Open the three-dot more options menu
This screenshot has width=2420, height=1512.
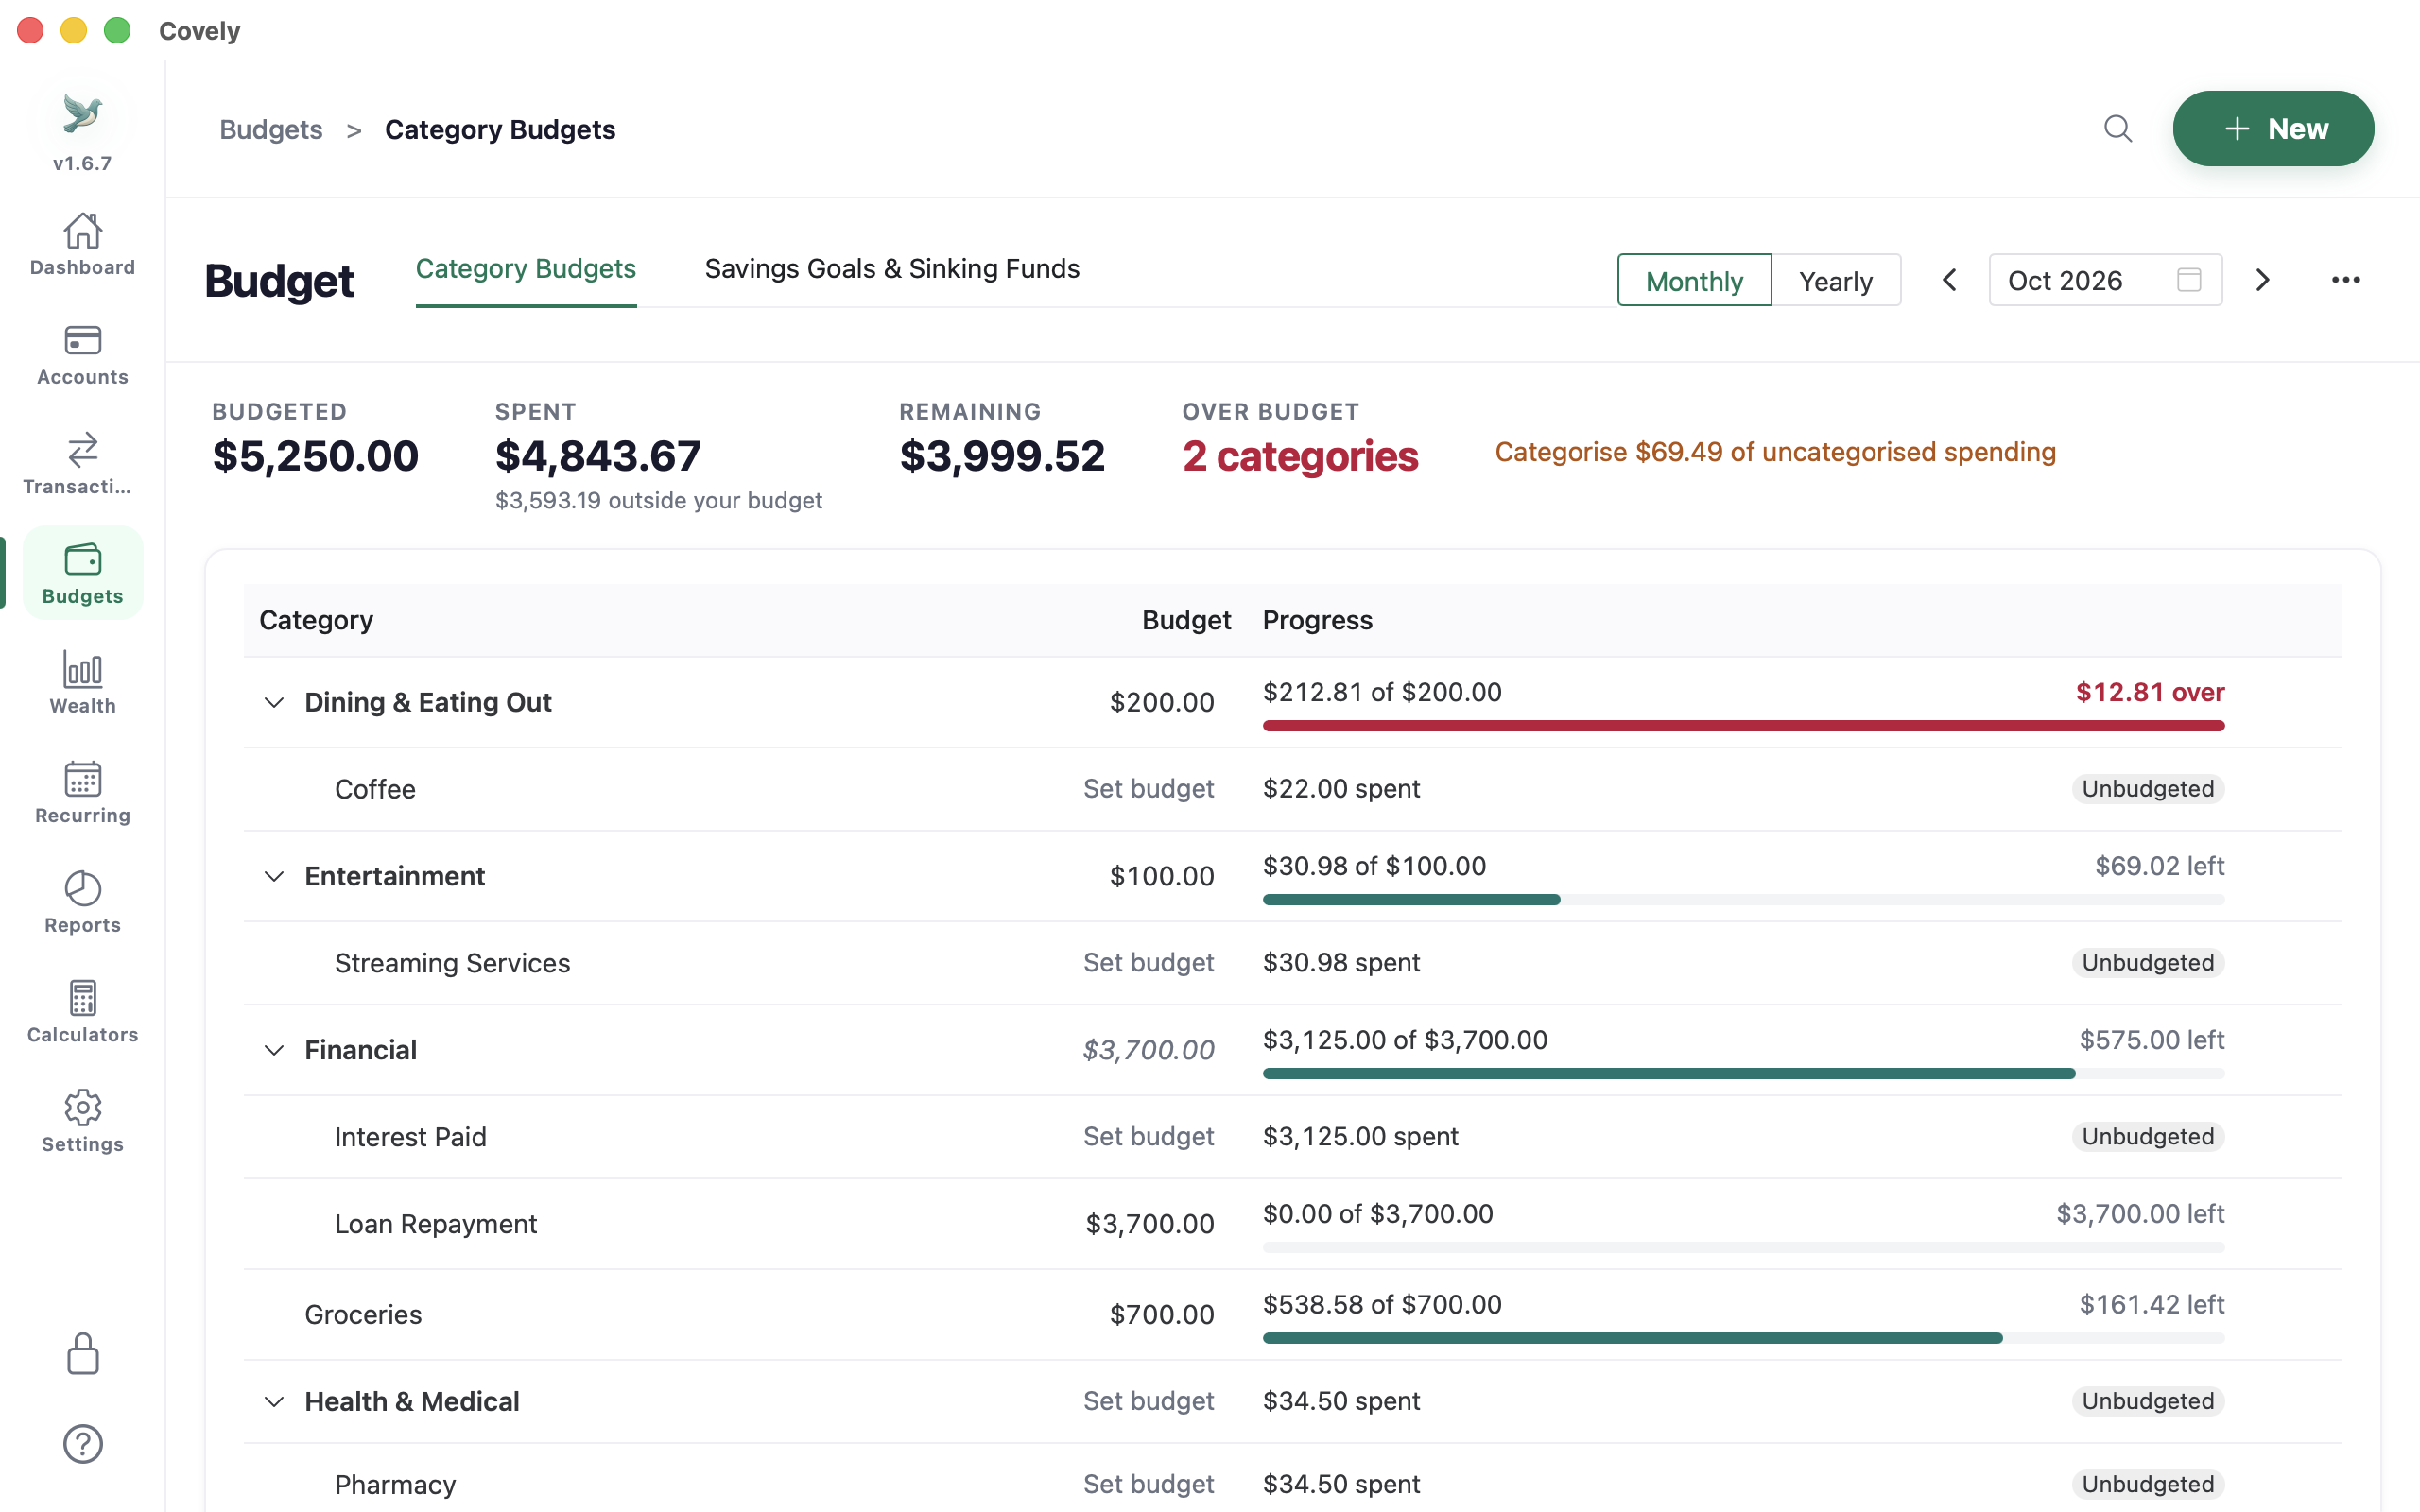(x=2345, y=280)
